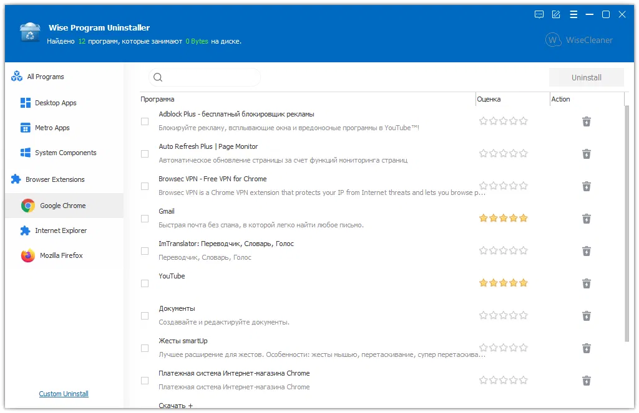Screen dimensions: 639x413
Task: Click the edit note pencil icon
Action: (556, 15)
